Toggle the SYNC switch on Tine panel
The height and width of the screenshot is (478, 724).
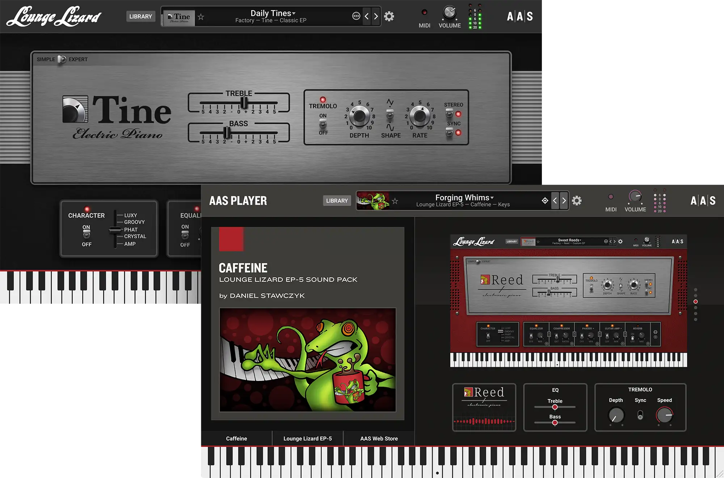[449, 133]
